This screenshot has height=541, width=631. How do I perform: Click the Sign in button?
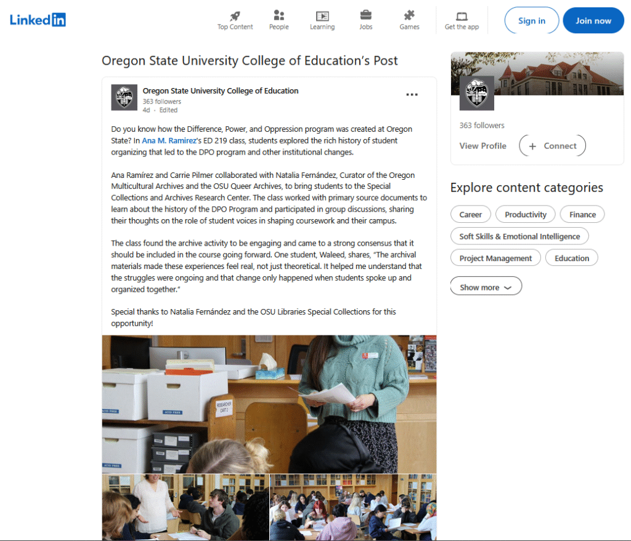[x=531, y=20]
